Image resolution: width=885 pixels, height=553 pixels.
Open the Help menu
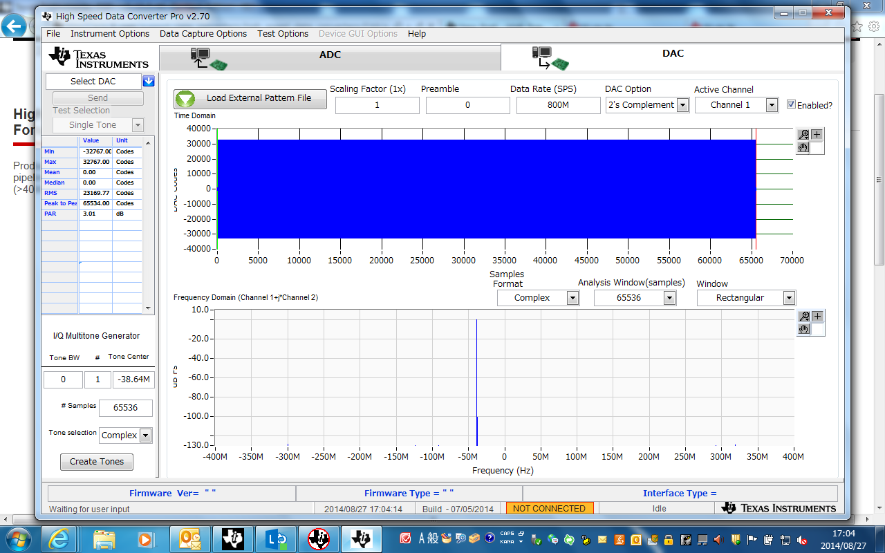(x=417, y=33)
